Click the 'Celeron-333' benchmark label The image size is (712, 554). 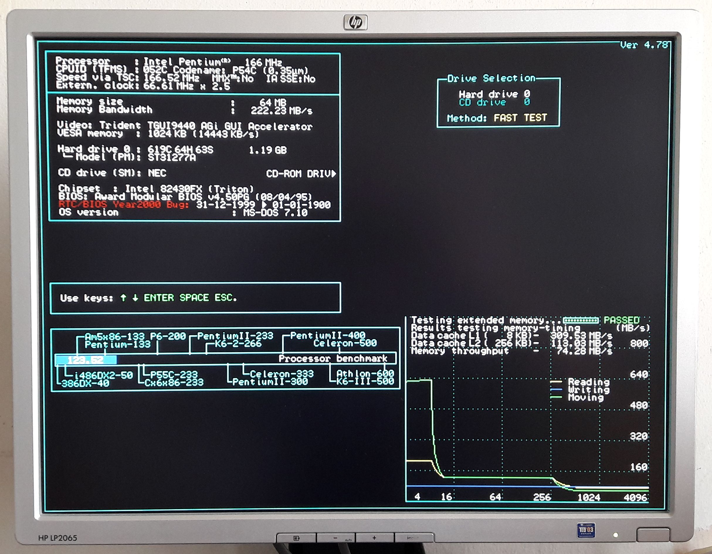click(282, 373)
